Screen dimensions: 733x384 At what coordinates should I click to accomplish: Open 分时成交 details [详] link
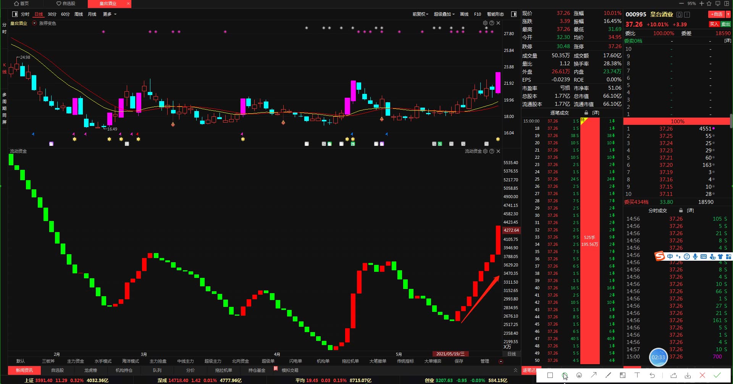click(x=690, y=210)
